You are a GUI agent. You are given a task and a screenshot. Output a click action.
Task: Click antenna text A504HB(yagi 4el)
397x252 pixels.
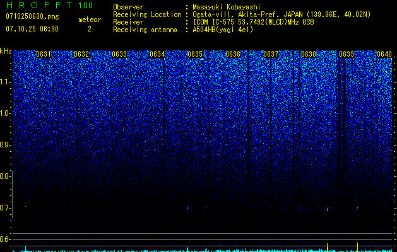(223, 30)
